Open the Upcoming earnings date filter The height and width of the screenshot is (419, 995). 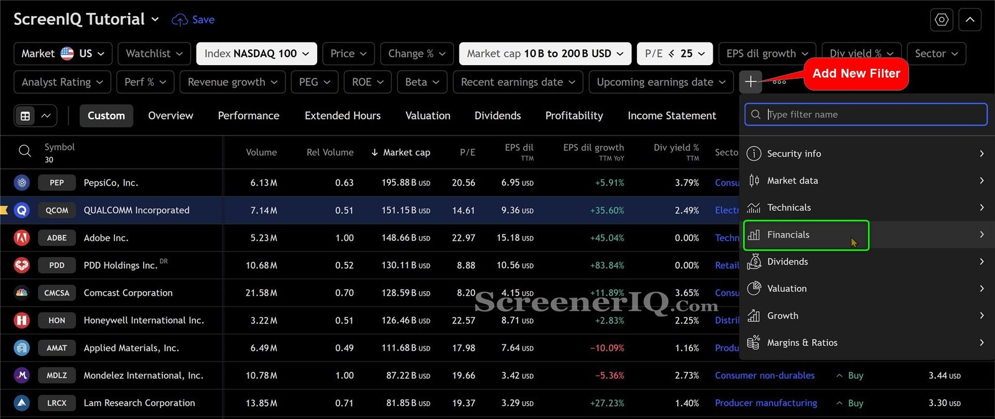coord(661,82)
